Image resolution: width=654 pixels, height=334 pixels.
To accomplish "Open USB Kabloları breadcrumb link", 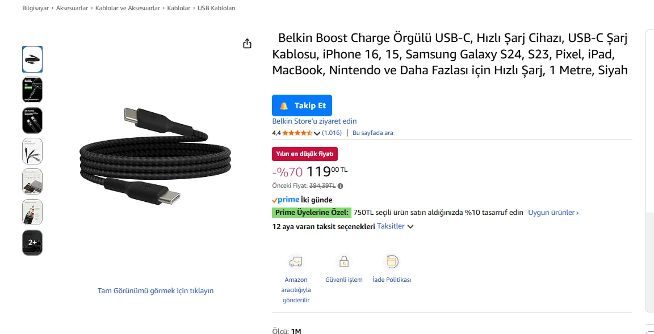I will tap(216, 9).
